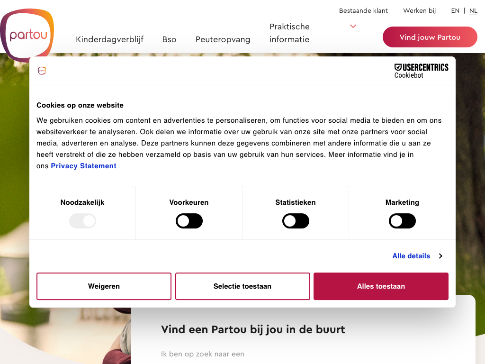Expand the Praktische informatie chevron
This screenshot has height=364, width=485.
353,27
